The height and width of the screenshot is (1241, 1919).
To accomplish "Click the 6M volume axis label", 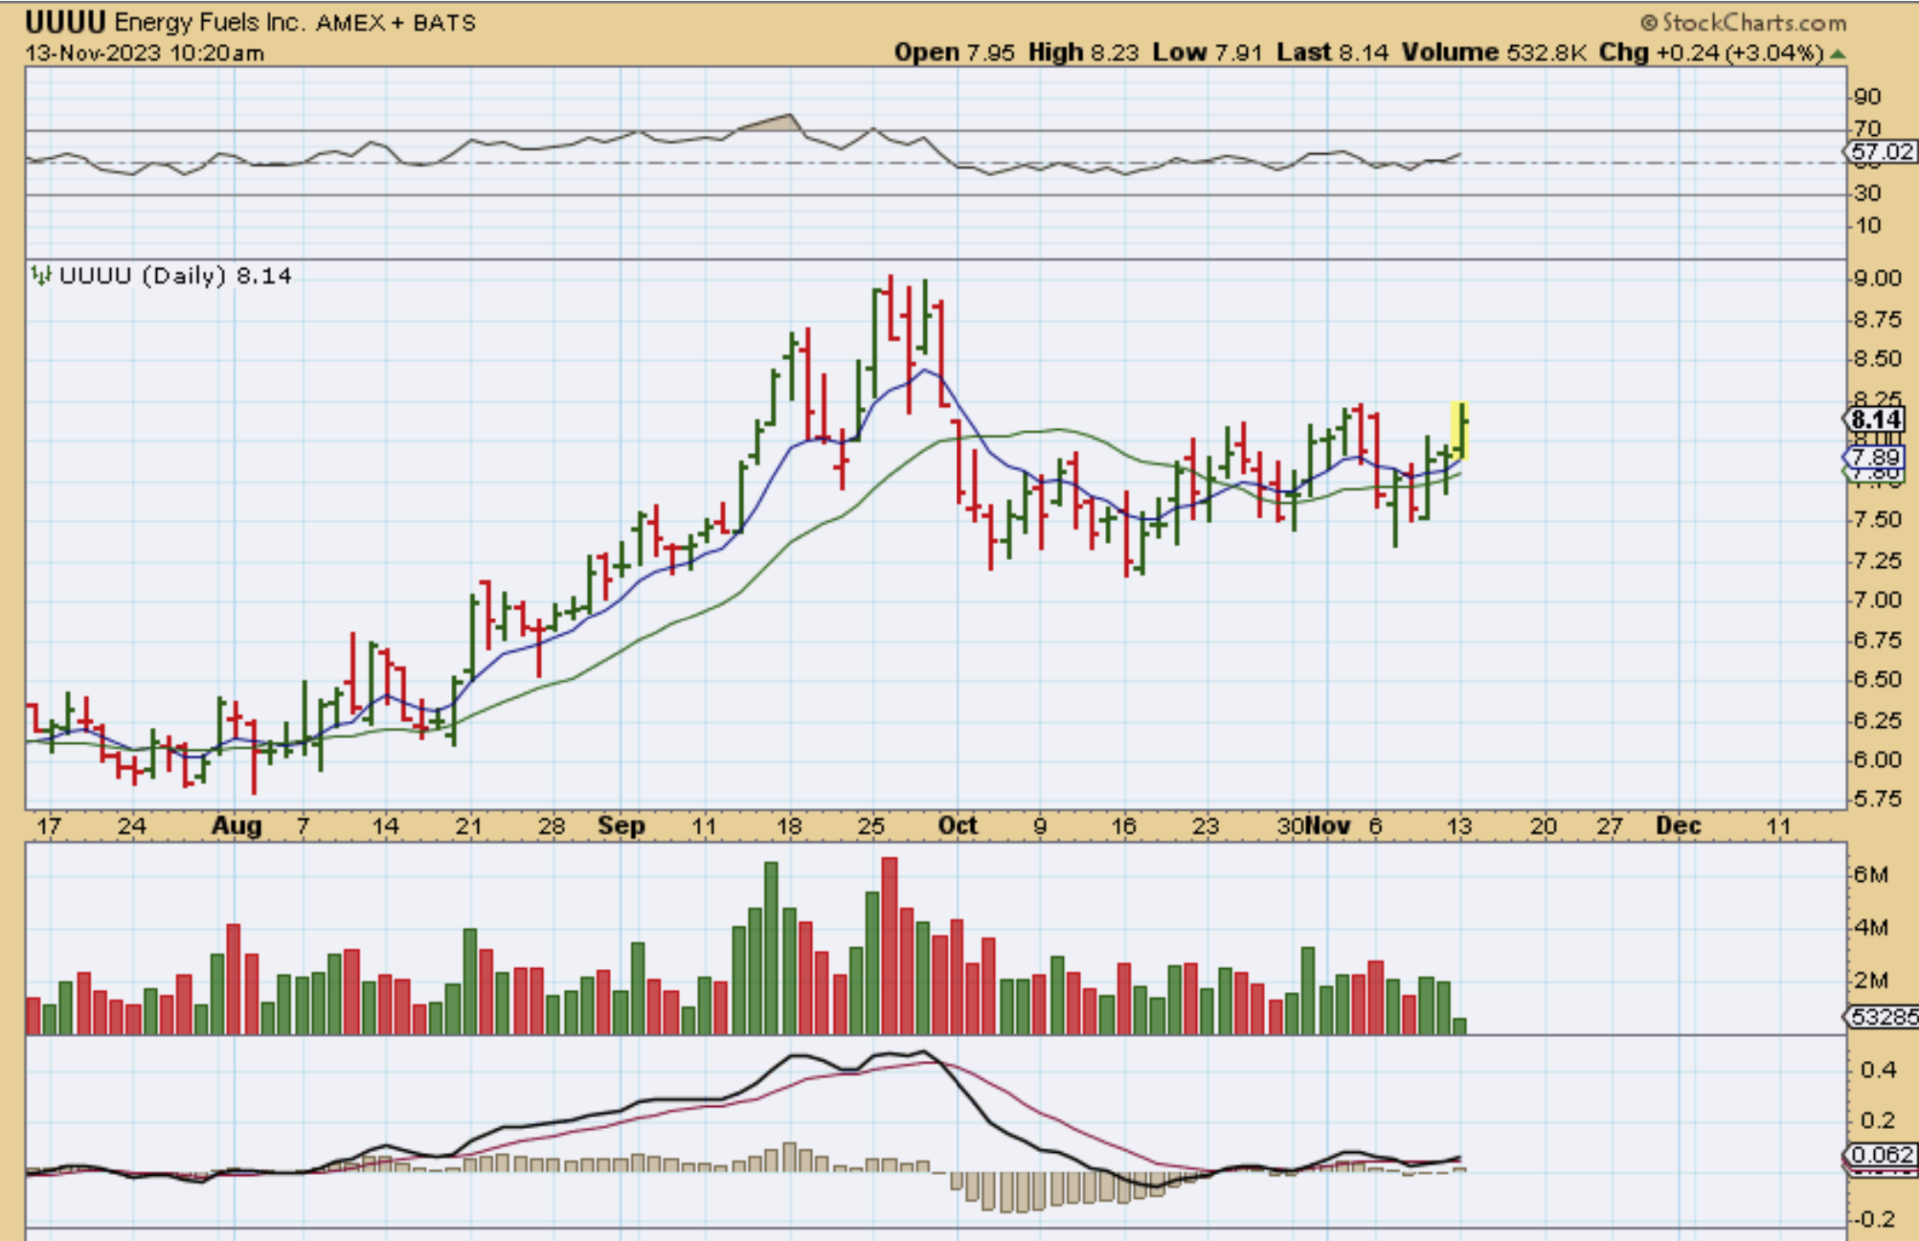I will point(1870,874).
